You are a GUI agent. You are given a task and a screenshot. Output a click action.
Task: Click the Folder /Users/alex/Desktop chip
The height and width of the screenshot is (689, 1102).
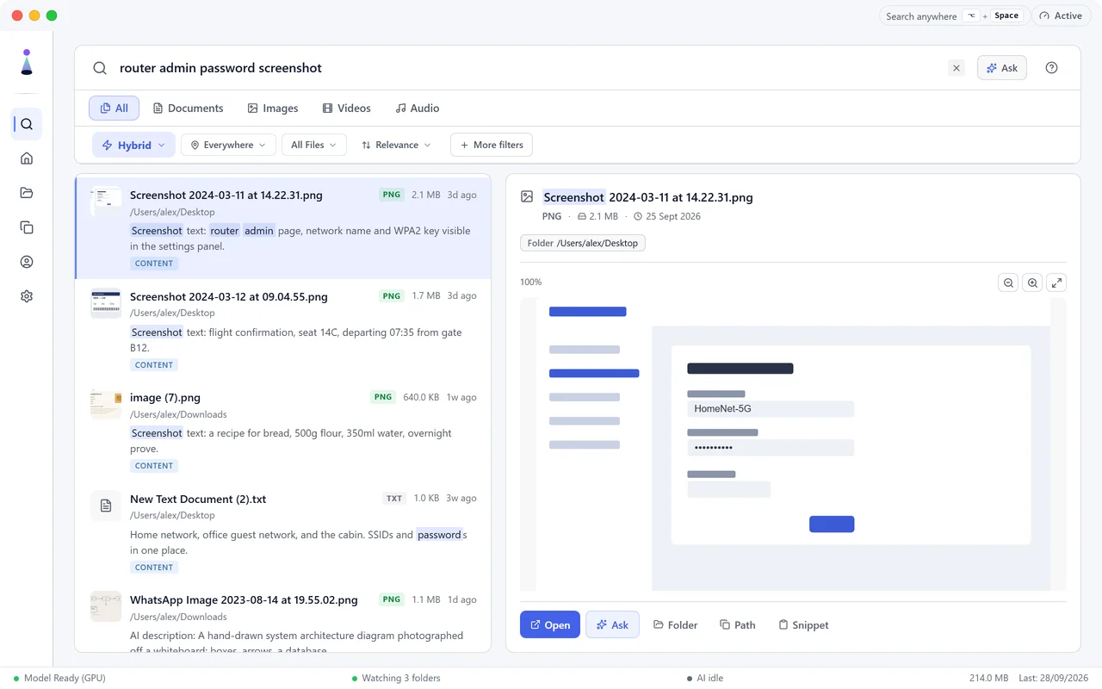583,243
